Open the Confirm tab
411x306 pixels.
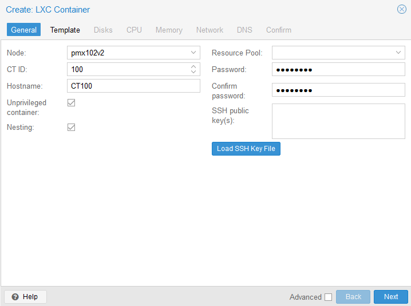tap(279, 30)
